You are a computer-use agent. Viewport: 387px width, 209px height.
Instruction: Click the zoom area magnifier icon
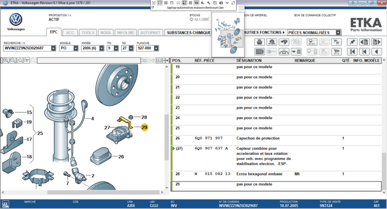point(20,61)
